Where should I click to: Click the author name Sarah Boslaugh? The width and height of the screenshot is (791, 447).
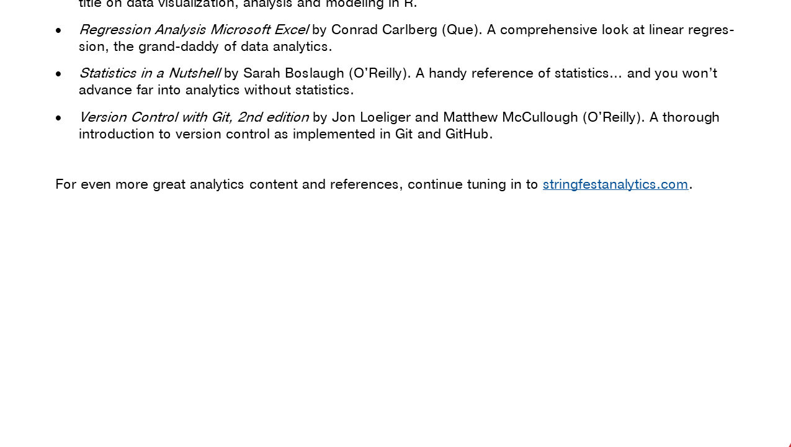click(x=293, y=73)
